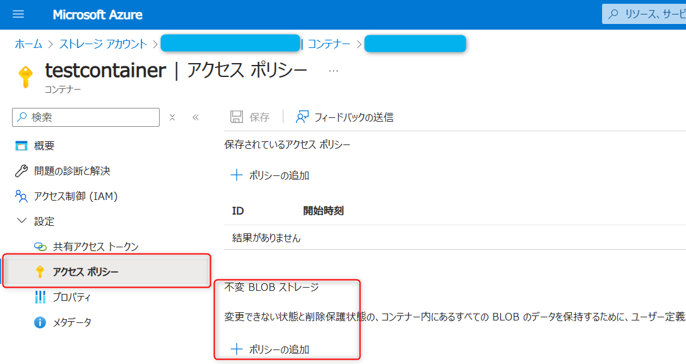The height and width of the screenshot is (364, 686).
Task: Click the プロパティ bars icon
Action: tap(40, 297)
